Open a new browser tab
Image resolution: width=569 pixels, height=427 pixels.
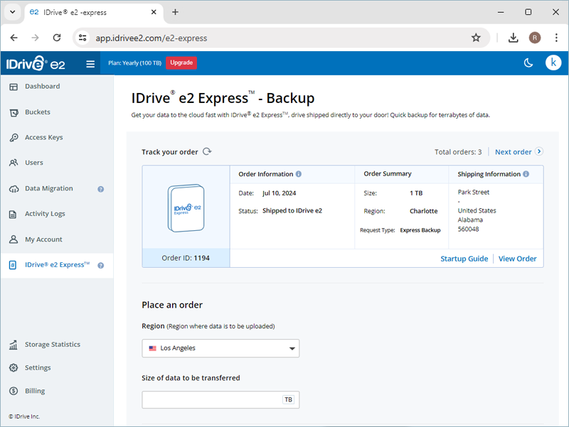175,12
